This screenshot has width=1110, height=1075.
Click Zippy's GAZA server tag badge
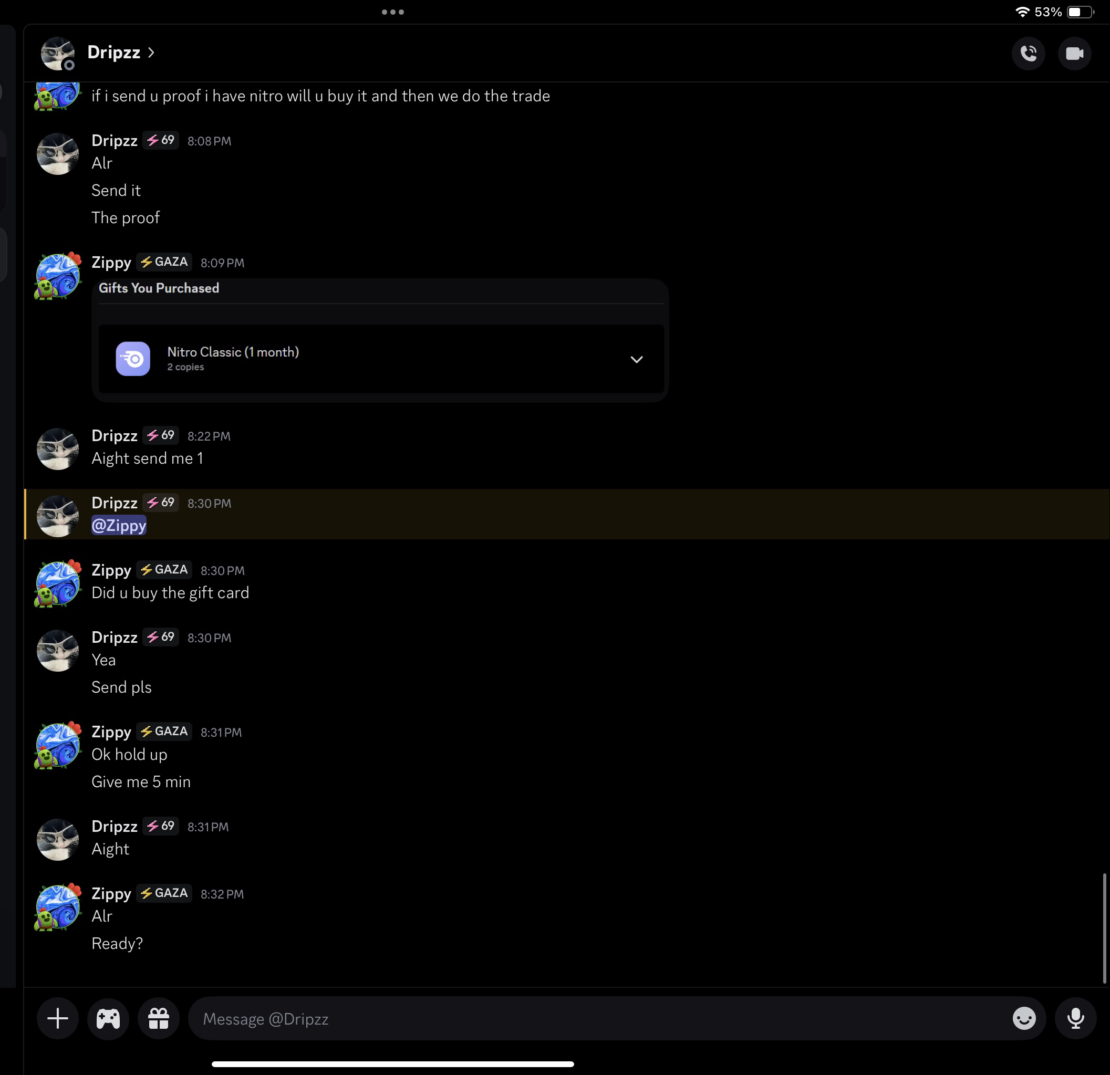[x=164, y=262]
